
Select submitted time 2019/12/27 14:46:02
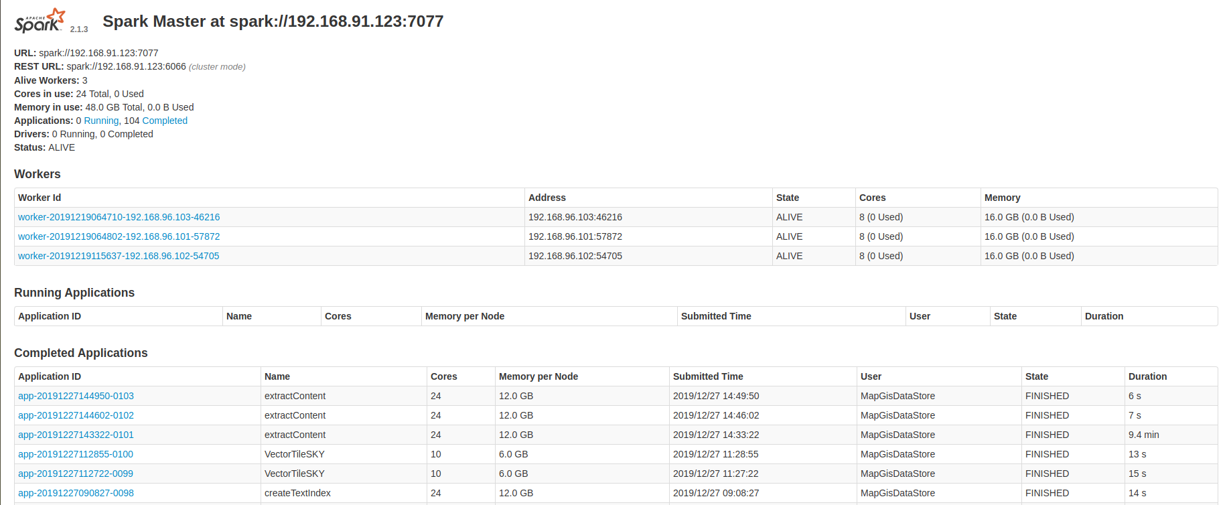pos(716,415)
